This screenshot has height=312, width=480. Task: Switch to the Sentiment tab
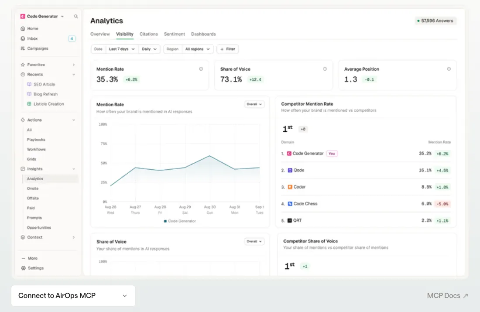pos(174,34)
